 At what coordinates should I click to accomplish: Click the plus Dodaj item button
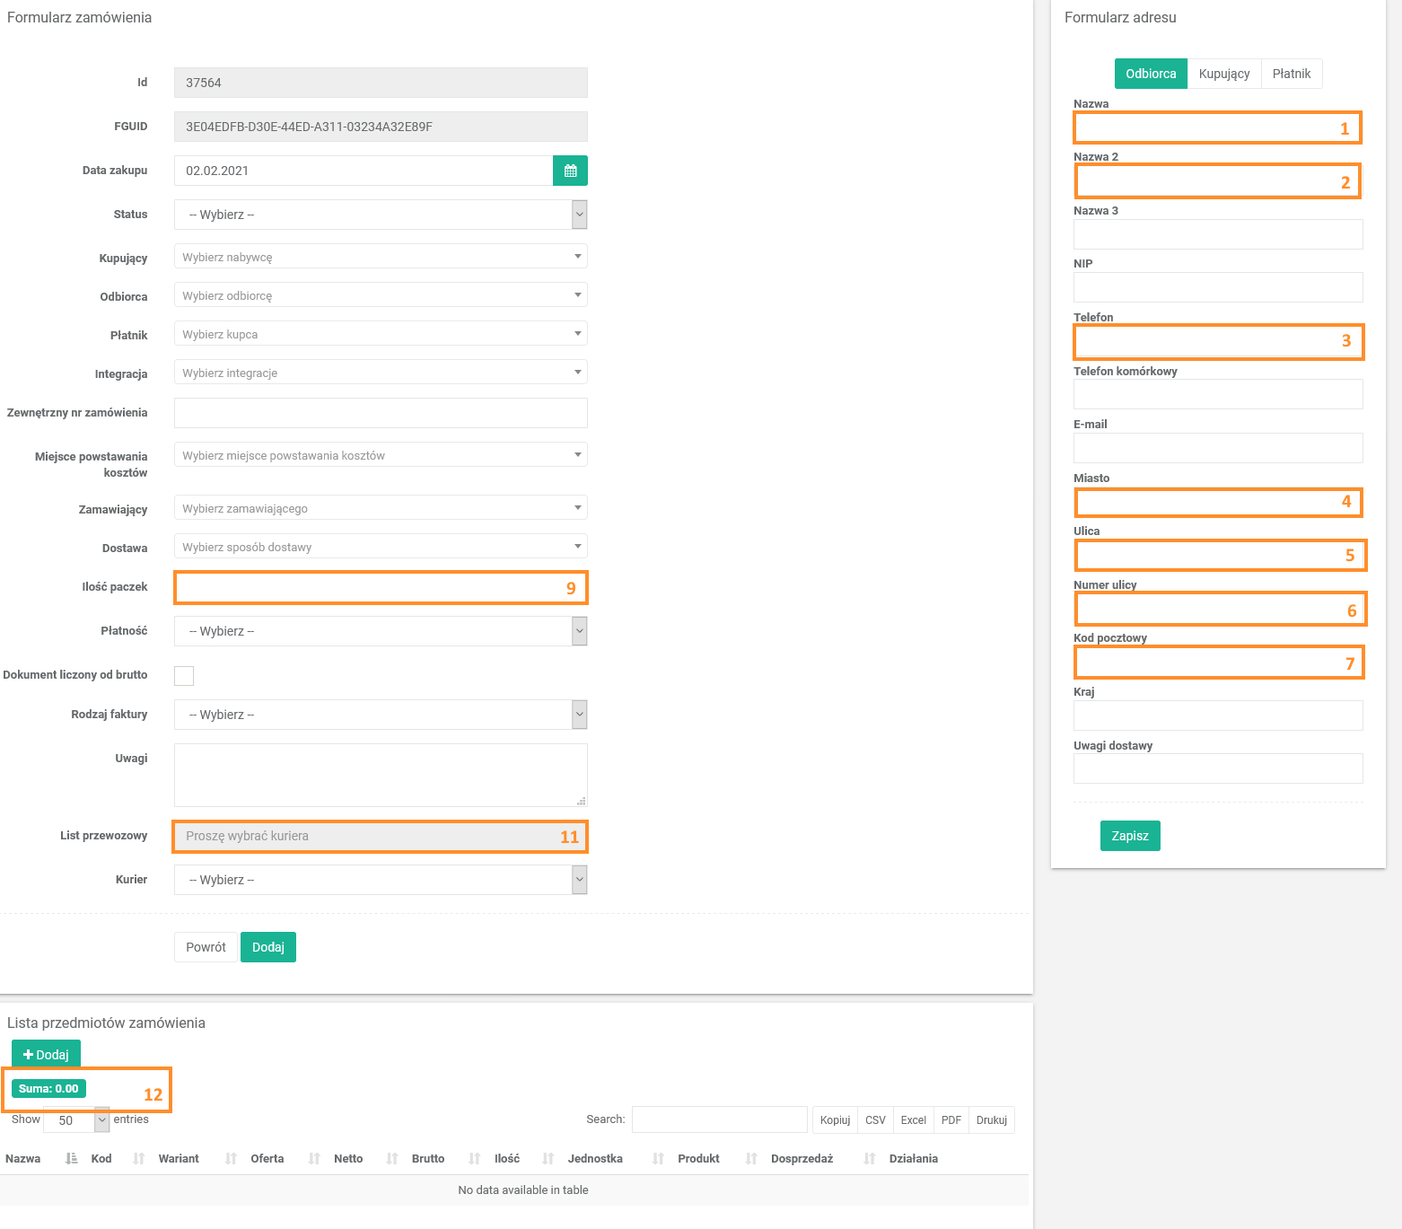(46, 1055)
